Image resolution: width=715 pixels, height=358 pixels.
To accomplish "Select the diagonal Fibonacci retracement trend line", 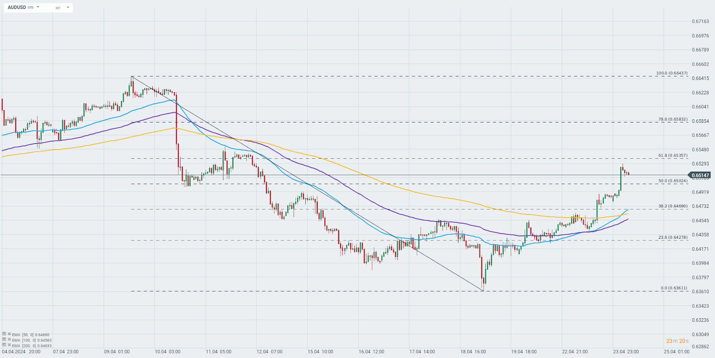I will pos(307,184).
